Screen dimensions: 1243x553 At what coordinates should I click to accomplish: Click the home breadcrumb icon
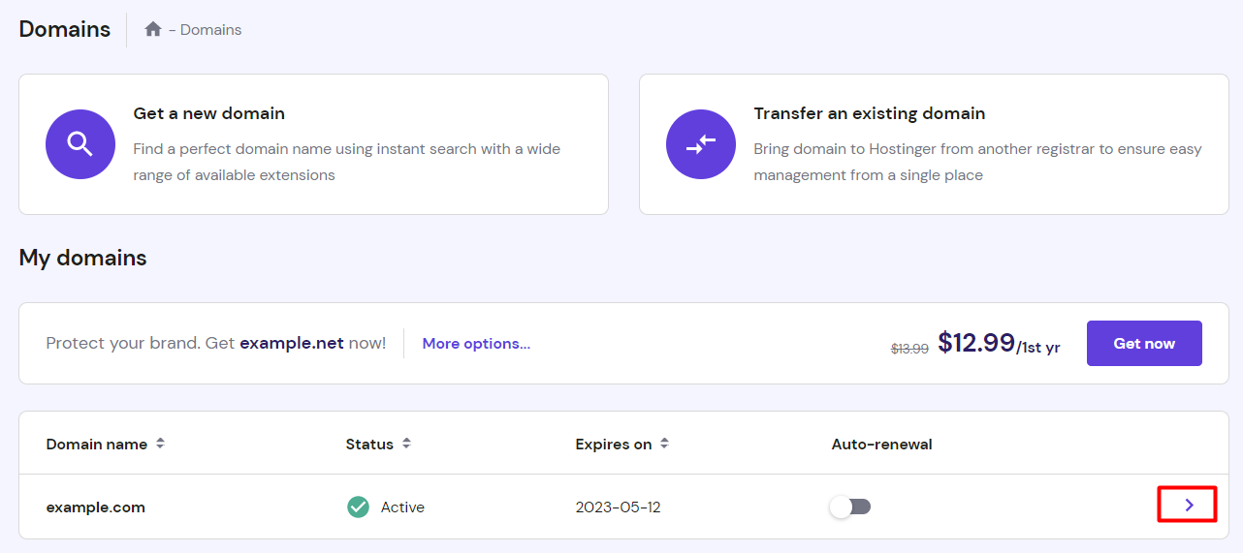coord(152,30)
